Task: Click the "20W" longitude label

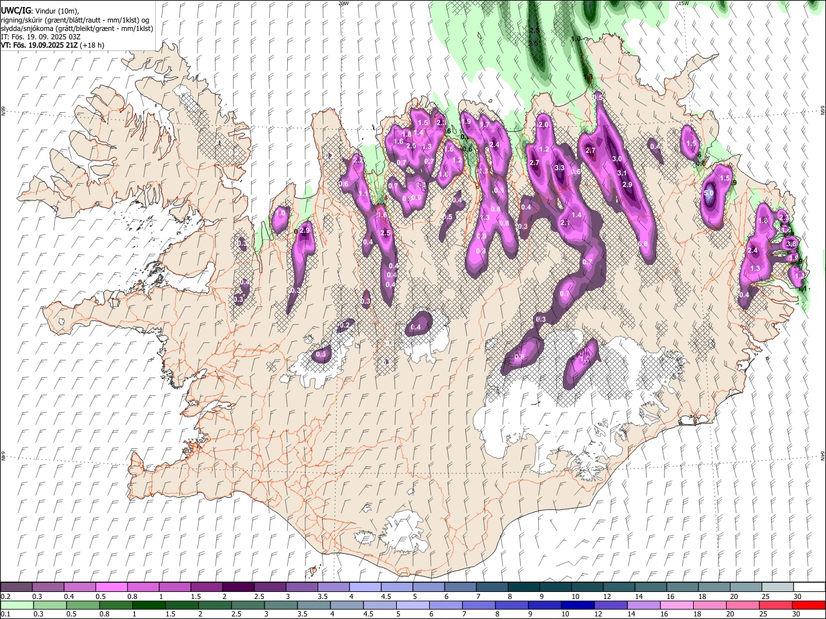Action: (x=343, y=3)
